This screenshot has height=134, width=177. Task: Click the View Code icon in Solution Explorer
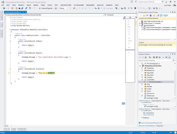click(x=163, y=57)
